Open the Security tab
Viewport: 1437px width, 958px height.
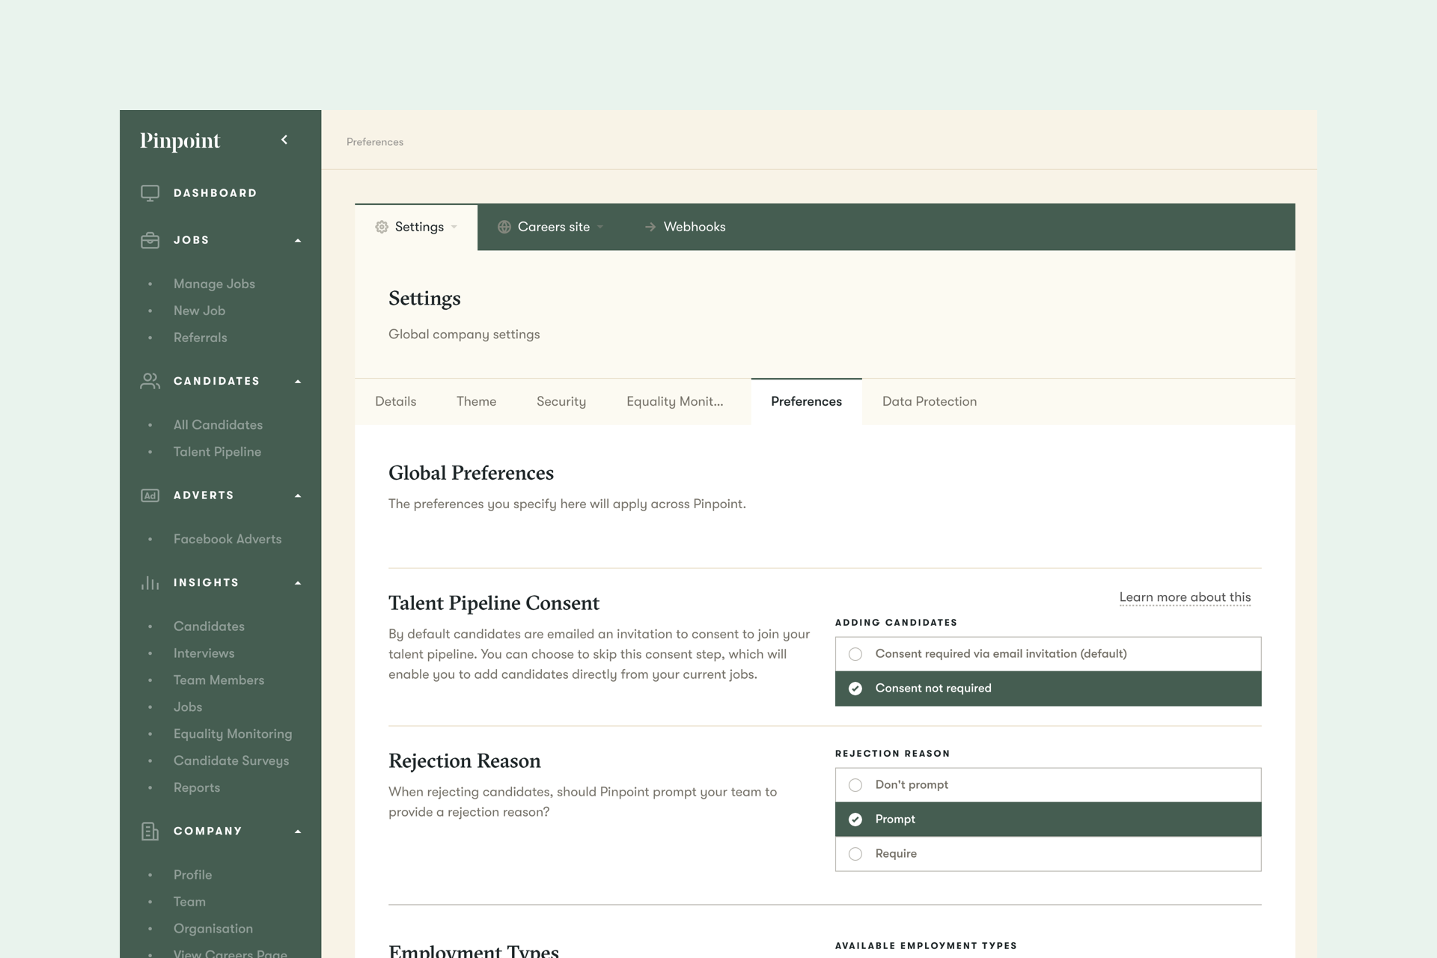pos(561,402)
